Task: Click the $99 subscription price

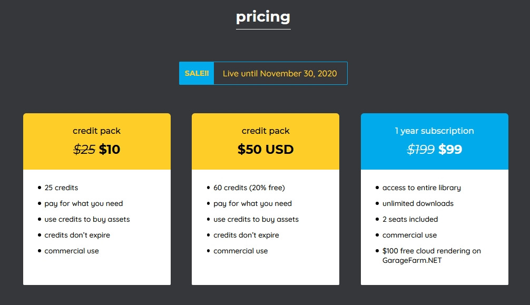Action: pyautogui.click(x=450, y=149)
